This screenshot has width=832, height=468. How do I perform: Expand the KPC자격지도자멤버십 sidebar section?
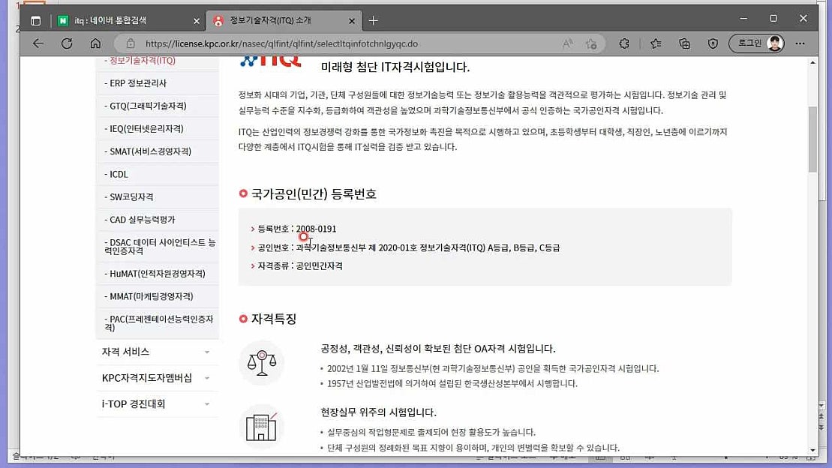coord(157,378)
